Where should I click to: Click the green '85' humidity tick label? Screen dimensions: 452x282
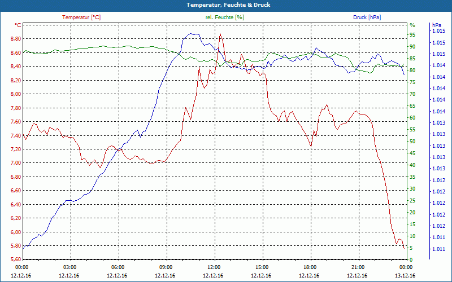(412, 59)
